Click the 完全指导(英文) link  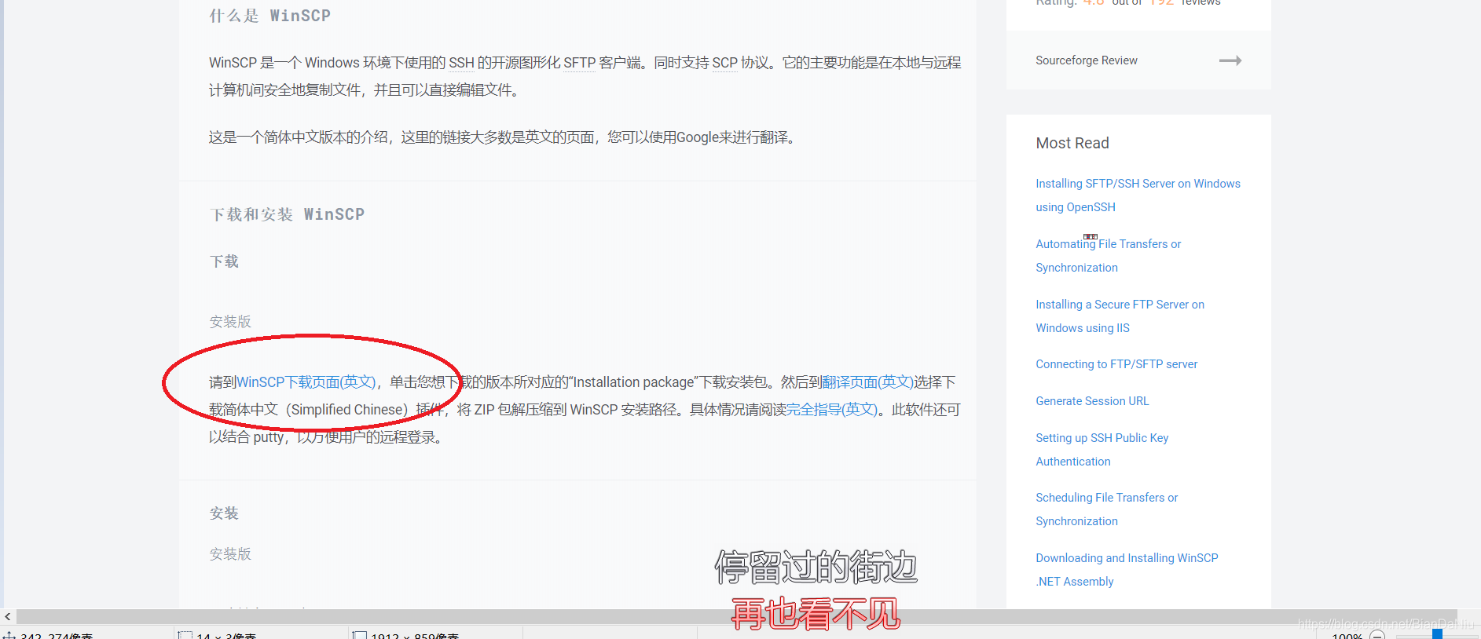coord(831,410)
